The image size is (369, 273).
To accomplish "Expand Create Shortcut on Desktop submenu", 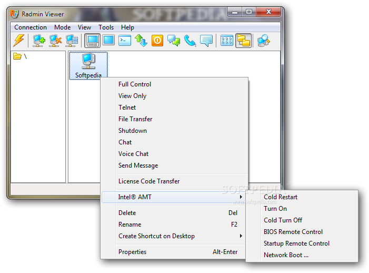I will [174, 236].
